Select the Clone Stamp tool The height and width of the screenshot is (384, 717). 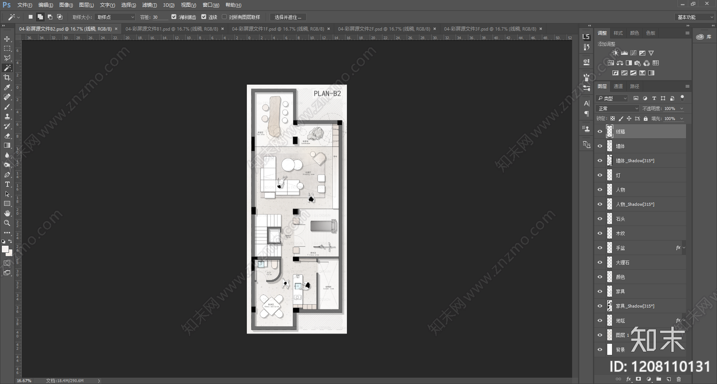point(7,116)
